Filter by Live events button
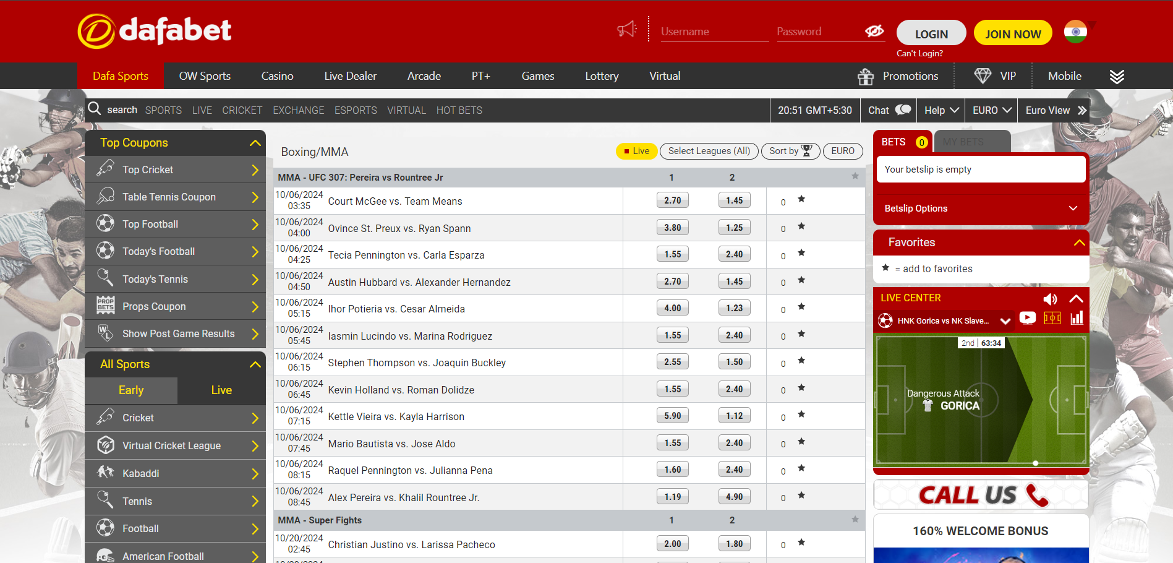 click(x=636, y=151)
